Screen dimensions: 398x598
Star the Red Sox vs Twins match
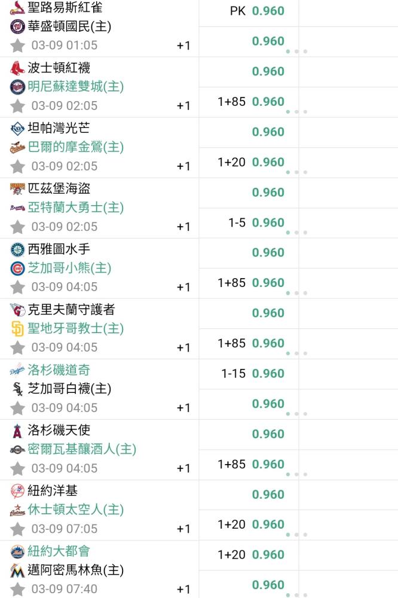pyautogui.click(x=17, y=106)
